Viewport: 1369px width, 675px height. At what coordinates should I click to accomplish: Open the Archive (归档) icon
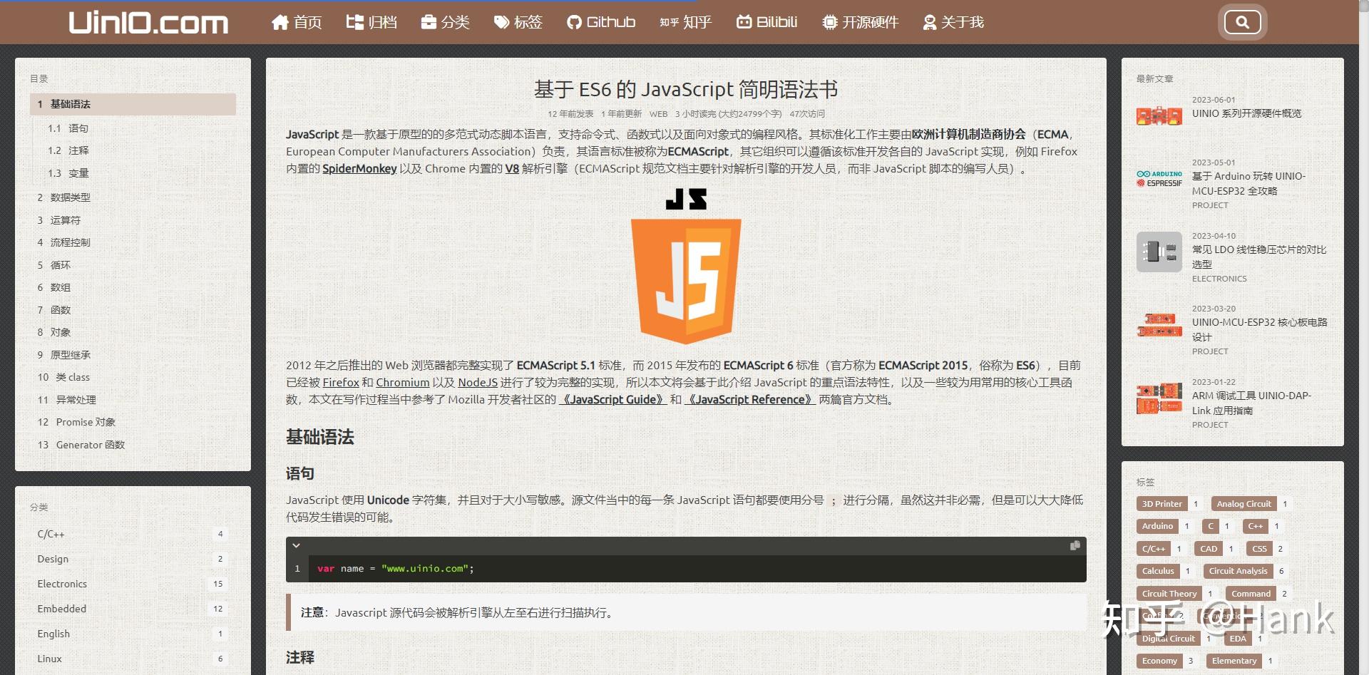(x=354, y=22)
